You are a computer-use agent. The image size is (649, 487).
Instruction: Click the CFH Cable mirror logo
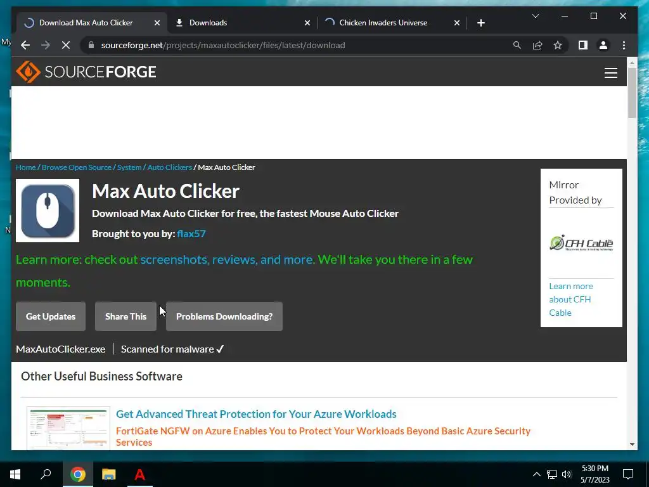(581, 243)
